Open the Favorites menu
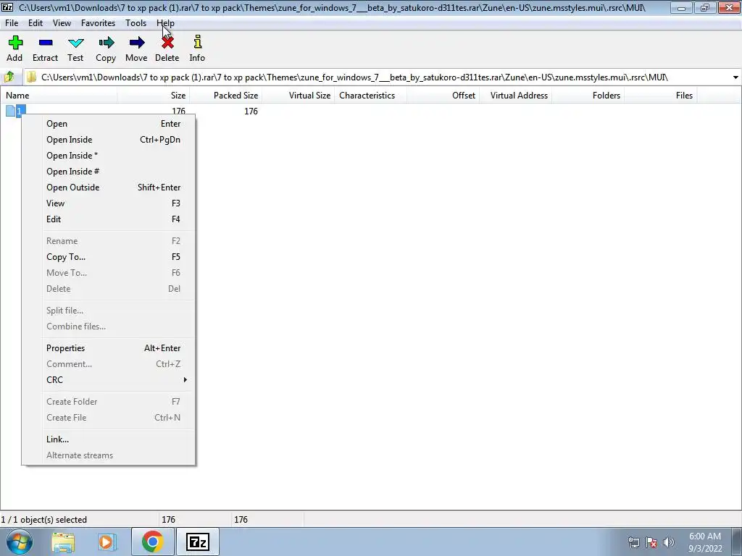Image resolution: width=742 pixels, height=556 pixels. coord(98,22)
